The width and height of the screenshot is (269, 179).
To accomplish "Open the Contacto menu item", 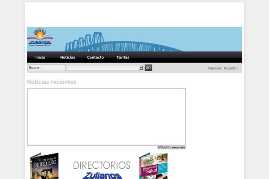I will coord(95,57).
